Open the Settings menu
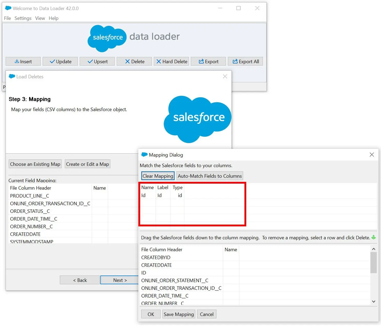The width and height of the screenshot is (381, 326). pos(23,18)
